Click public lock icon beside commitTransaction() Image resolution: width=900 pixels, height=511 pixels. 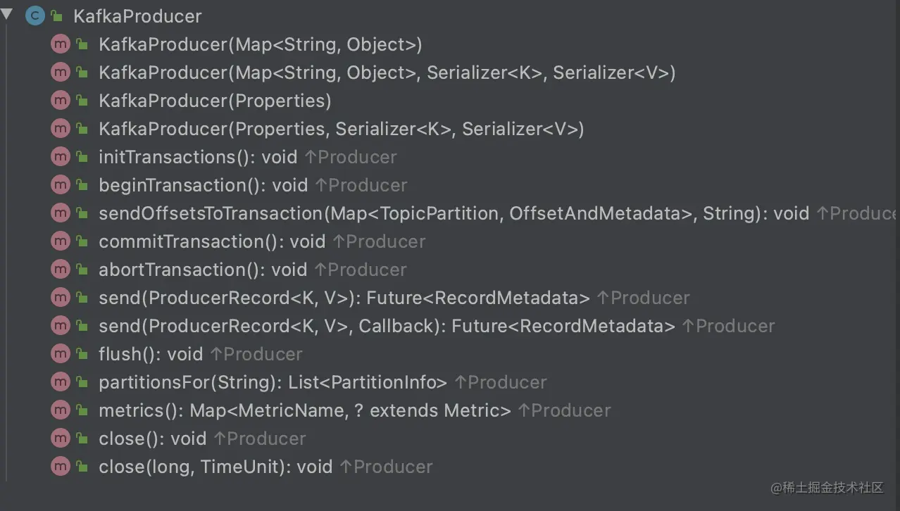click(x=82, y=242)
